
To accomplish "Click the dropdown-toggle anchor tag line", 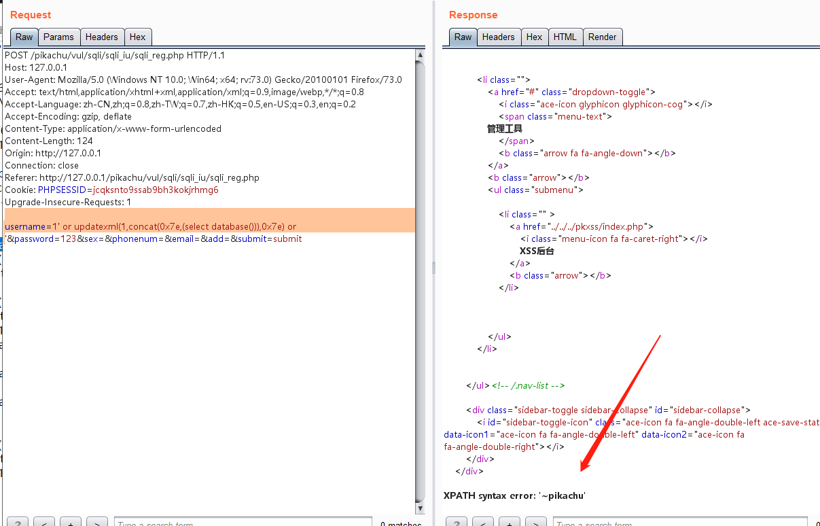I will (571, 92).
